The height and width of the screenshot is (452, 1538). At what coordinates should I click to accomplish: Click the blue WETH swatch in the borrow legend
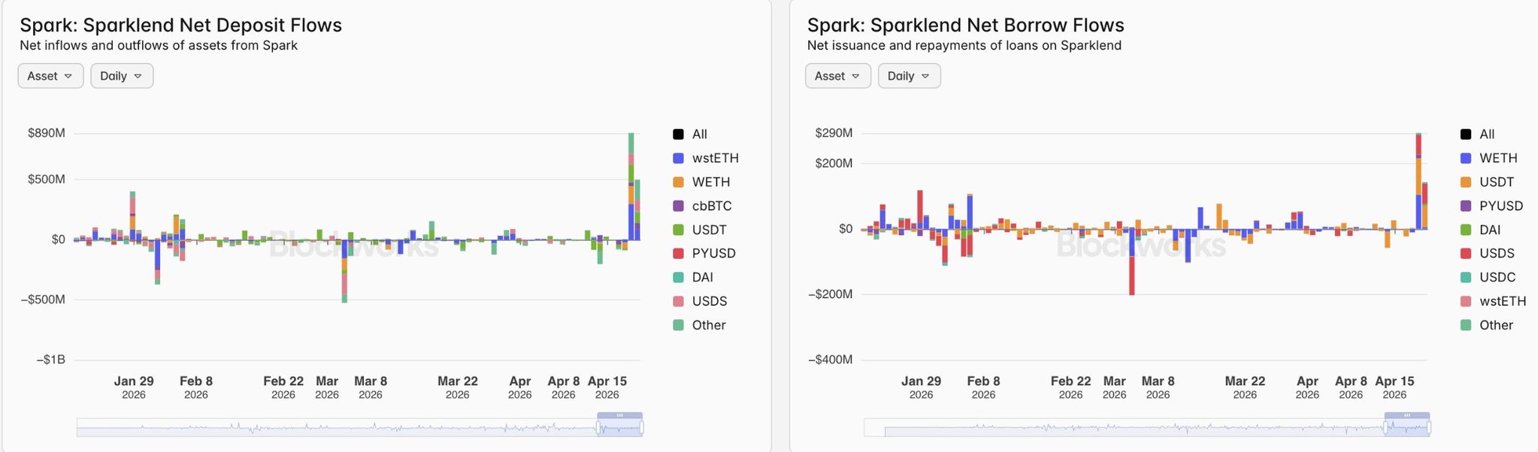[1465, 158]
